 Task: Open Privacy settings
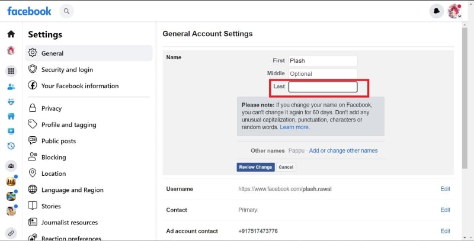pyautogui.click(x=89, y=108)
